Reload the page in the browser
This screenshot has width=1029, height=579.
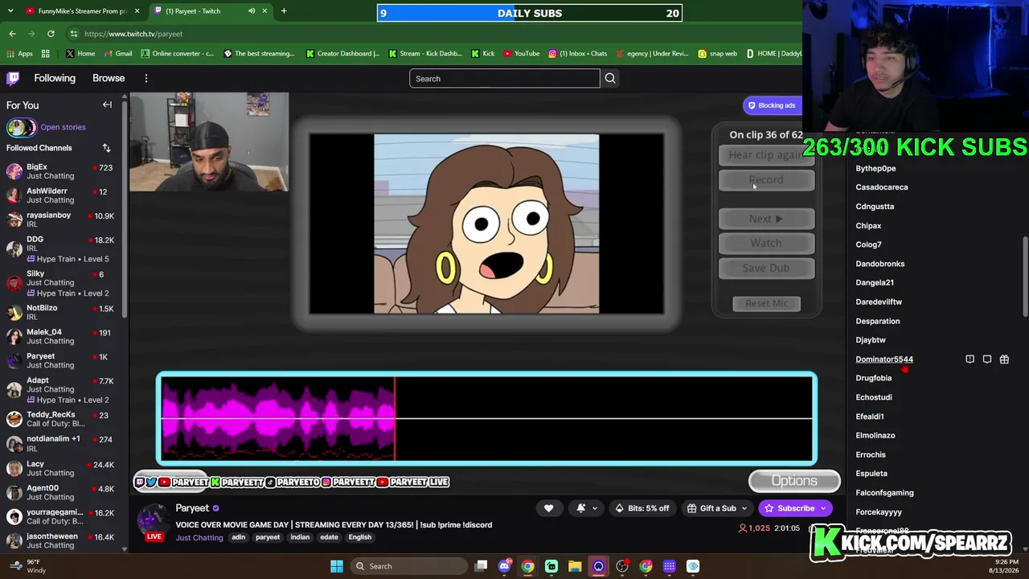(x=51, y=34)
